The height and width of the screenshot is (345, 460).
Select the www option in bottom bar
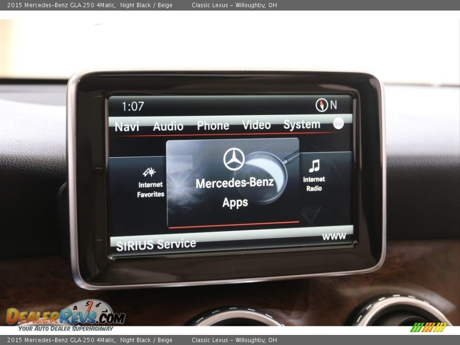coord(334,236)
